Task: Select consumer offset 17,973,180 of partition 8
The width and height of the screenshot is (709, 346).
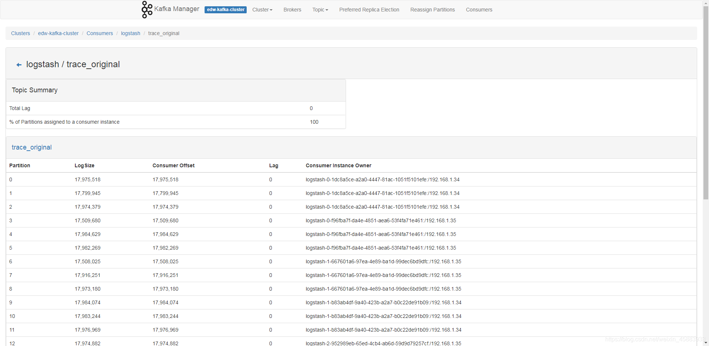Action: [x=165, y=289]
